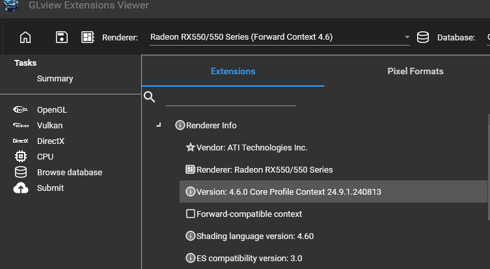Open the DirectX section
Viewport: 490px width, 269px height.
[51, 141]
